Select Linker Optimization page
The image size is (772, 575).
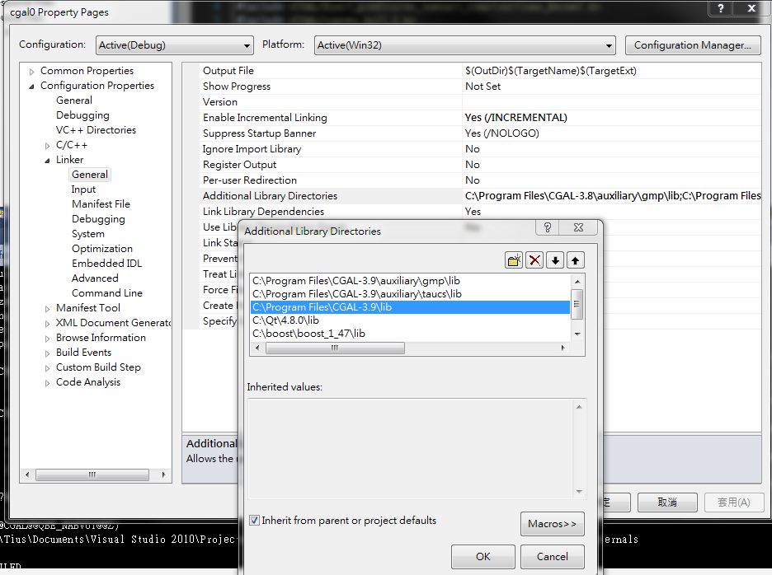pos(102,249)
